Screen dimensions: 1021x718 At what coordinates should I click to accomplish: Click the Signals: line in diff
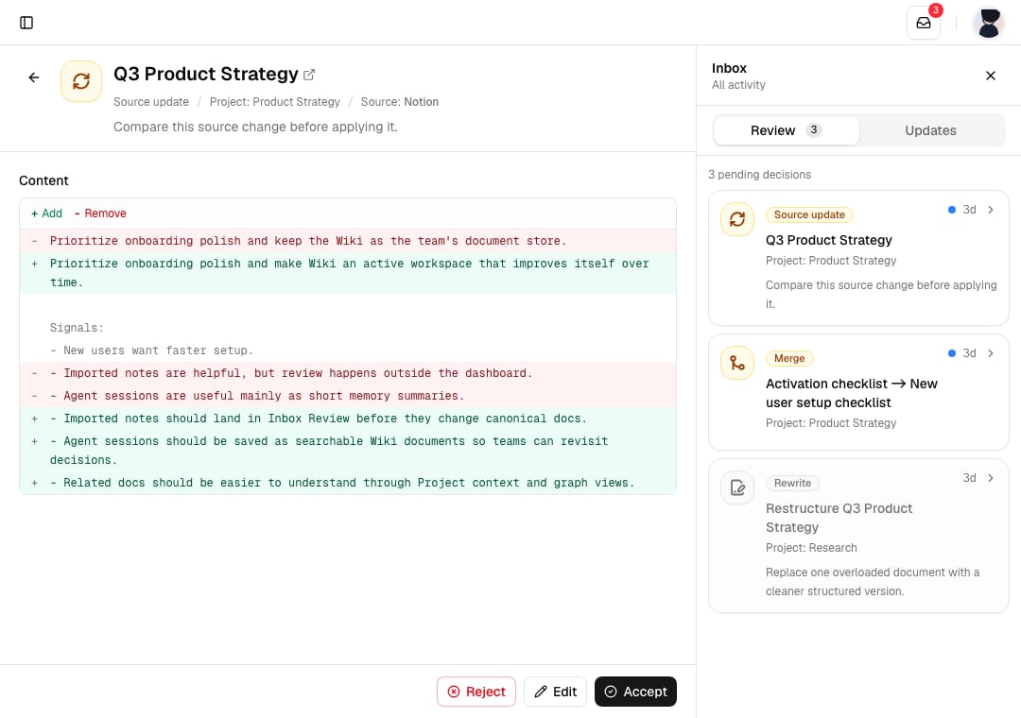pyautogui.click(x=348, y=328)
